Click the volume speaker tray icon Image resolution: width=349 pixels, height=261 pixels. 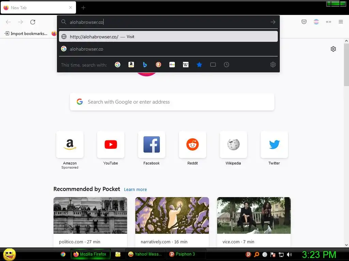(289, 255)
